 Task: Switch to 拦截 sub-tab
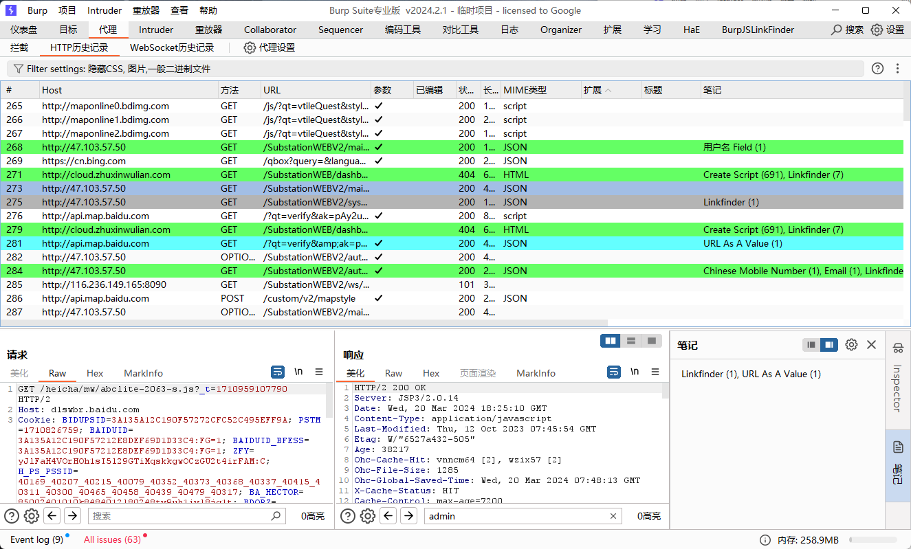pyautogui.click(x=19, y=47)
